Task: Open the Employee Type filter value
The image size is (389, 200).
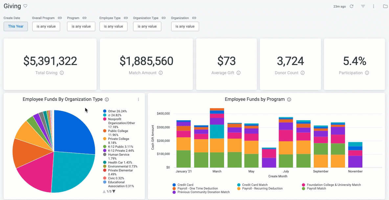Action: (x=113, y=26)
